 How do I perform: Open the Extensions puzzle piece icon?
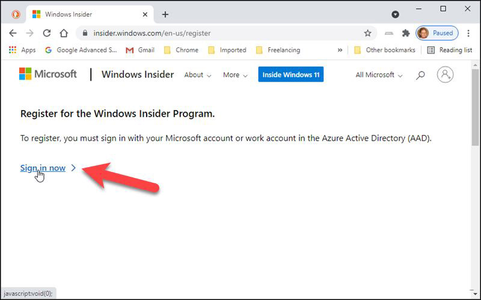tap(406, 33)
